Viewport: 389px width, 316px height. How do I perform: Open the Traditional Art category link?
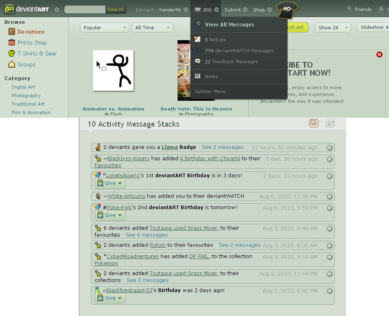click(x=28, y=104)
